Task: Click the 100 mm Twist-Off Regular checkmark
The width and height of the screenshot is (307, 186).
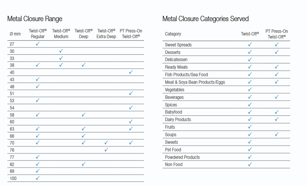Action: pos(38,178)
